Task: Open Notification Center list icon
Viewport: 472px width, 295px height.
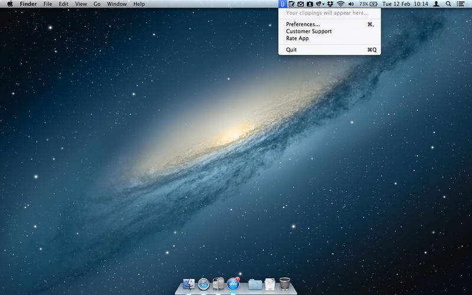Action: coord(461,4)
